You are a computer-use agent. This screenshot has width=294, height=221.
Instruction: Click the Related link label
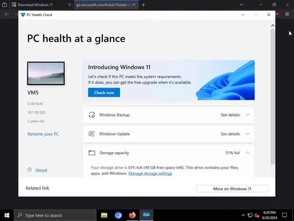click(37, 188)
